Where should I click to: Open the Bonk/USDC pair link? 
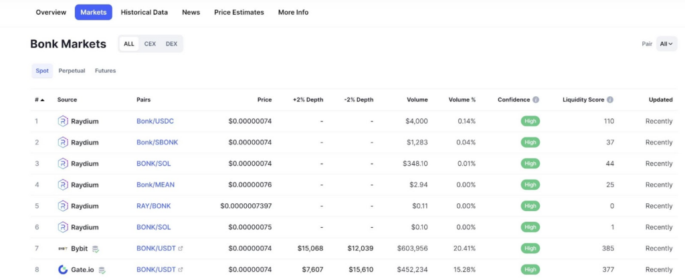pyautogui.click(x=155, y=121)
